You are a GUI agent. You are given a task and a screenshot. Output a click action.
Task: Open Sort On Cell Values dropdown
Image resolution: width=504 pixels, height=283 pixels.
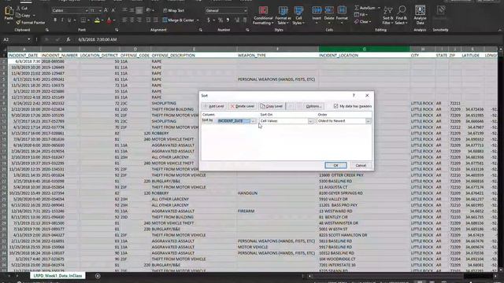pyautogui.click(x=310, y=121)
